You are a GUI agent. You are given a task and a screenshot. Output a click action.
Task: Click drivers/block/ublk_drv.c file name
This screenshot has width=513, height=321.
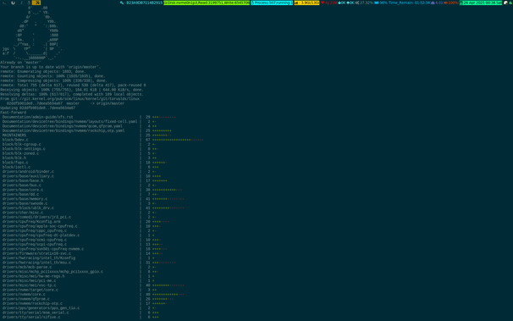coord(28,208)
